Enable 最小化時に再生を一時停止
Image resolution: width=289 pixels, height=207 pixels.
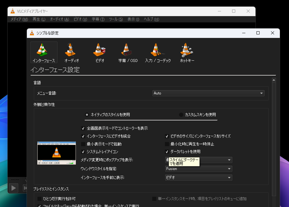(167, 144)
